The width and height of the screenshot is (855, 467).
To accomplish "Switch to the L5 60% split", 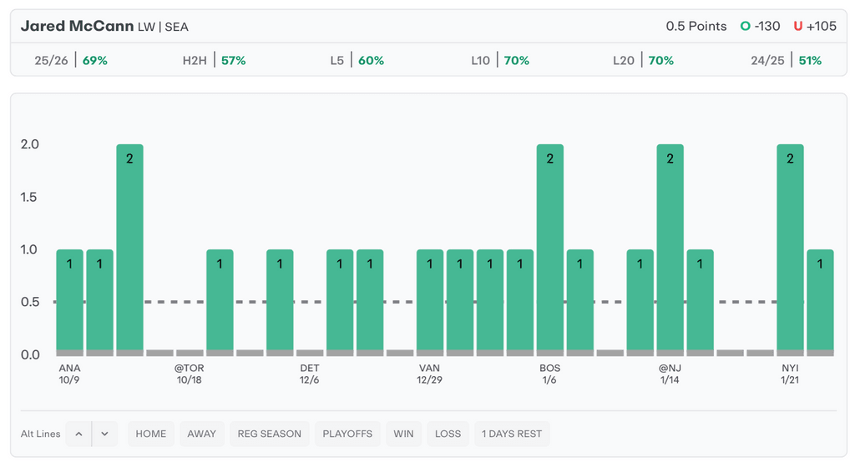I will [x=357, y=60].
